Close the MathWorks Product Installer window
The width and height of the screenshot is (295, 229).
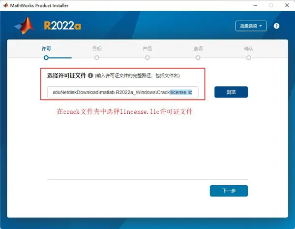pyautogui.click(x=287, y=5)
